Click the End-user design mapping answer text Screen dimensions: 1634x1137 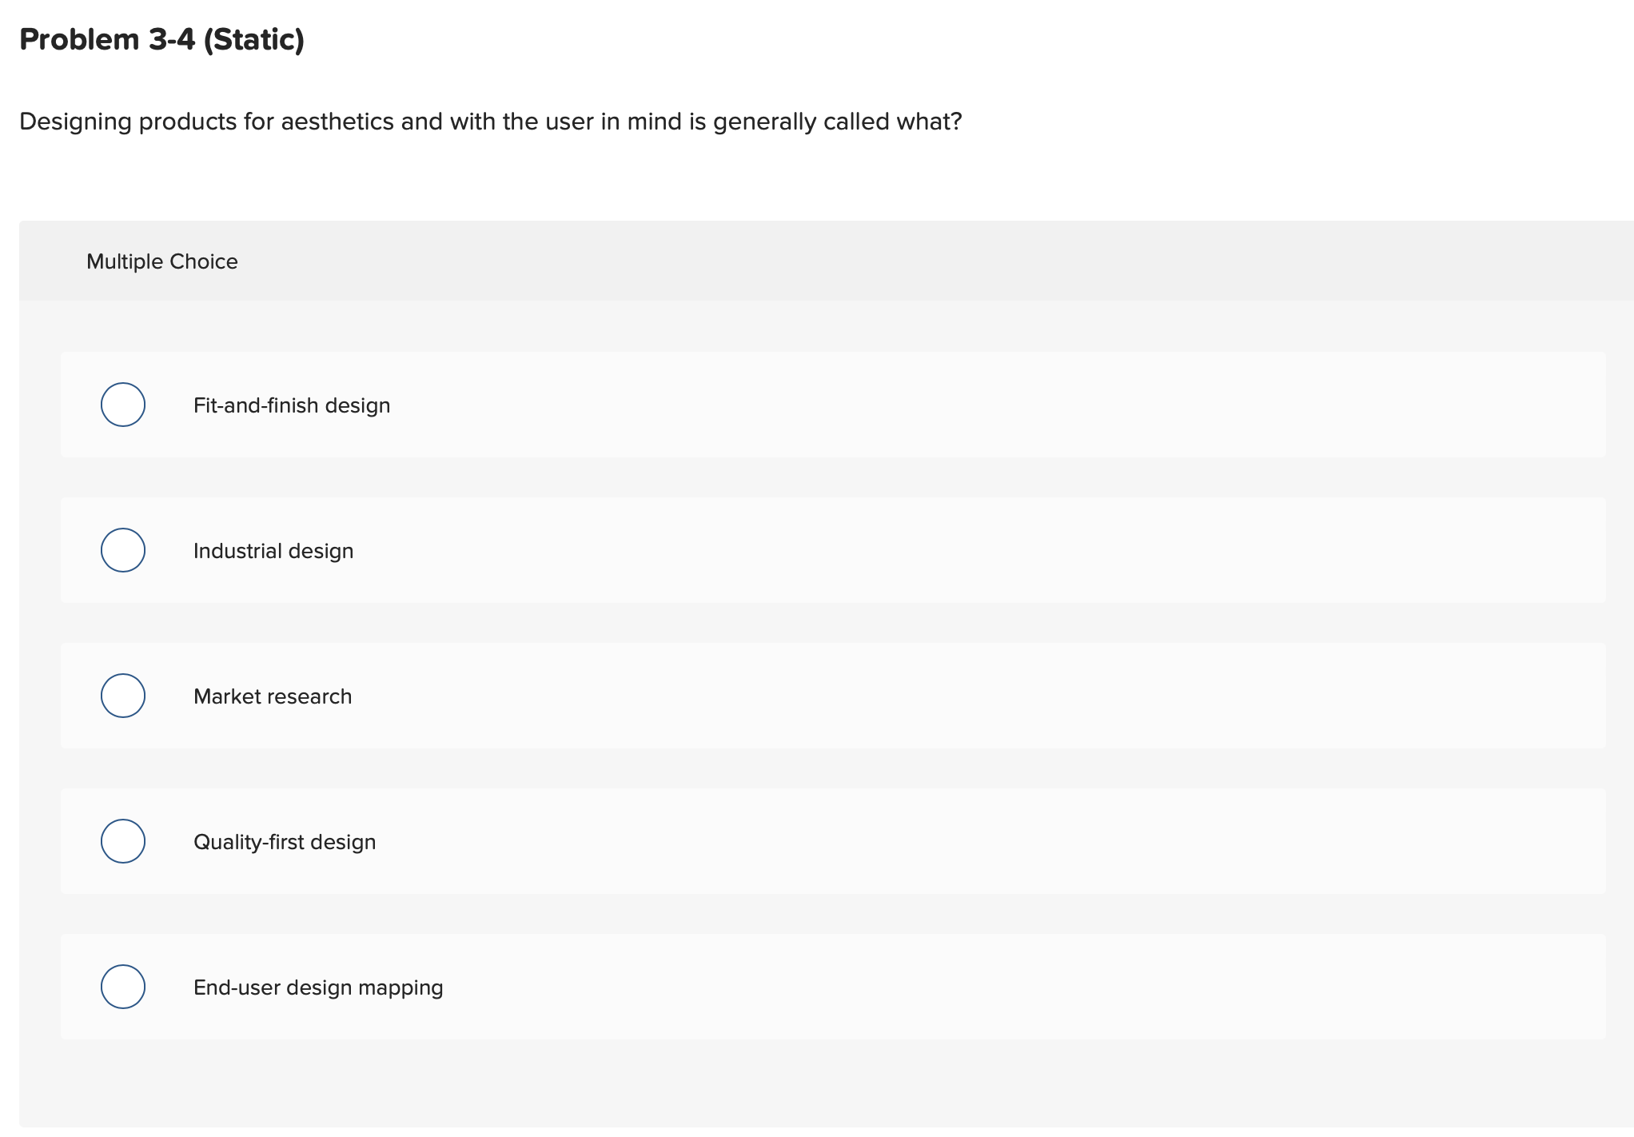point(317,987)
